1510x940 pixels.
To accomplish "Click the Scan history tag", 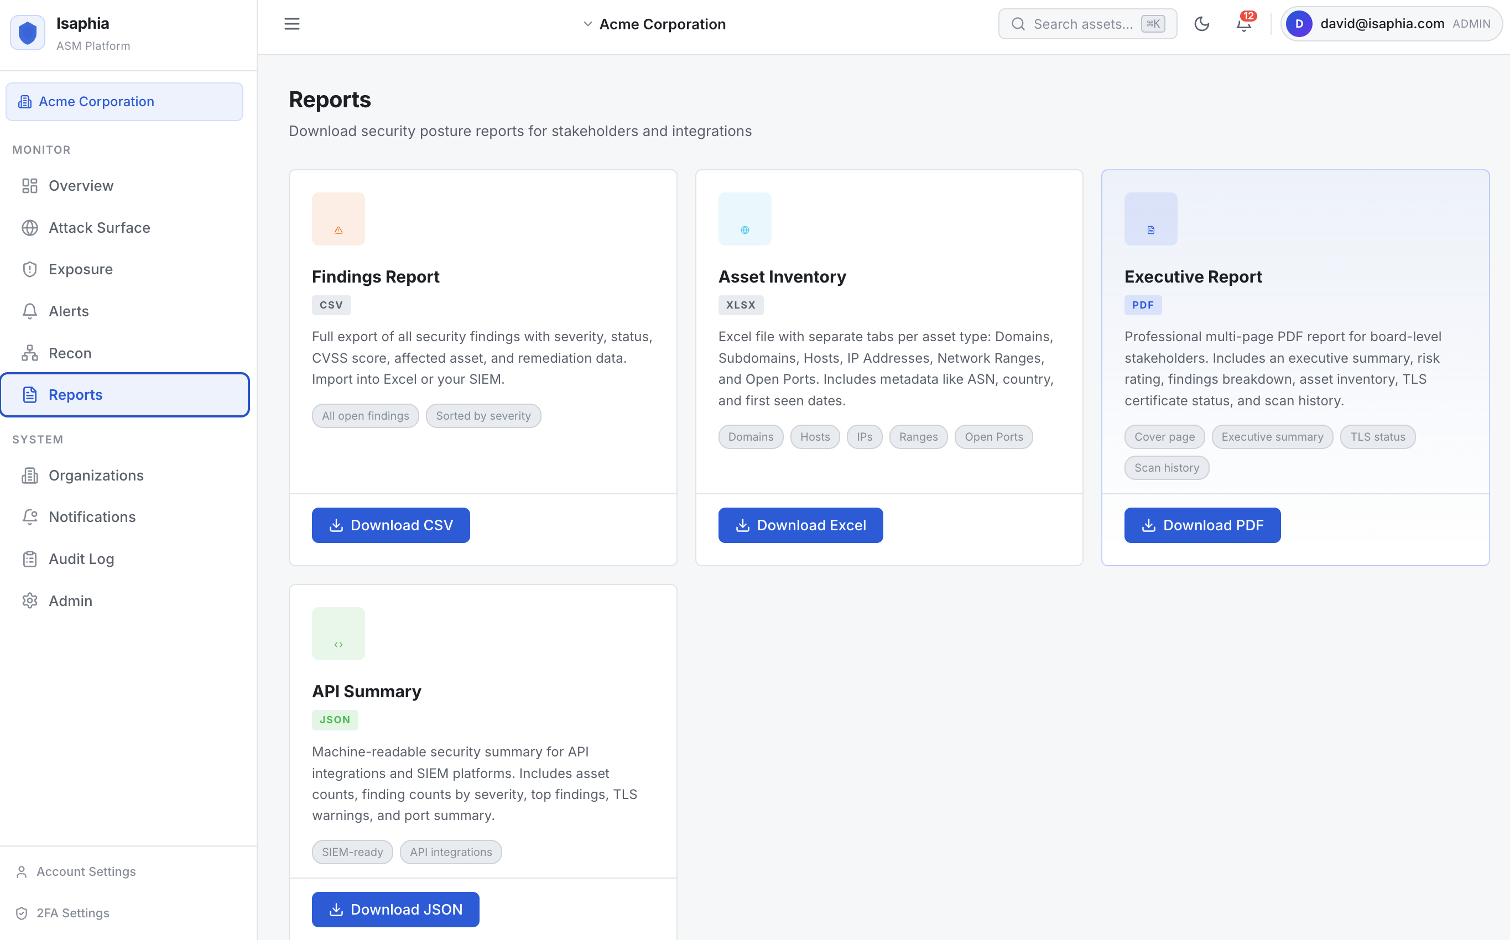I will pyautogui.click(x=1167, y=468).
